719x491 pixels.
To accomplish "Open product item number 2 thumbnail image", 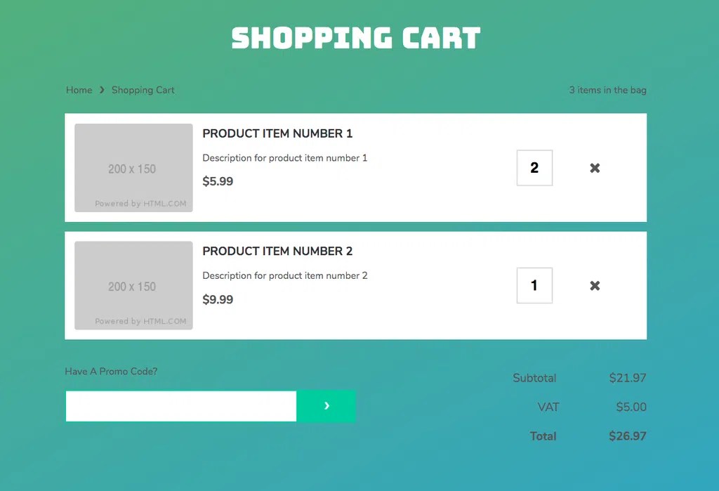I will tap(133, 286).
